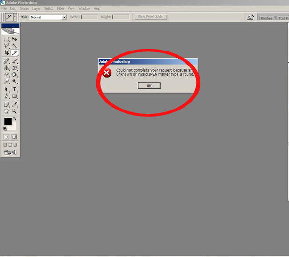This screenshot has height=257, width=289.
Task: Expand the tool preset picker arrow
Action: tap(15, 17)
